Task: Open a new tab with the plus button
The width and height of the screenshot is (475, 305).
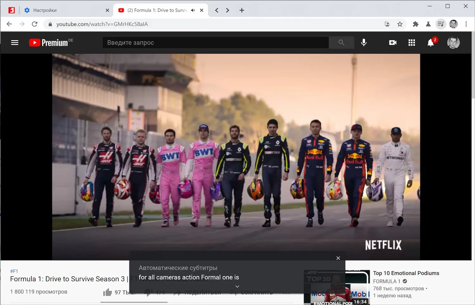Action: tap(242, 10)
